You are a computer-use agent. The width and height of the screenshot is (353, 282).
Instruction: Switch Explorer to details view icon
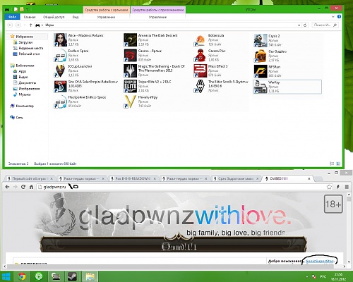(x=332, y=164)
